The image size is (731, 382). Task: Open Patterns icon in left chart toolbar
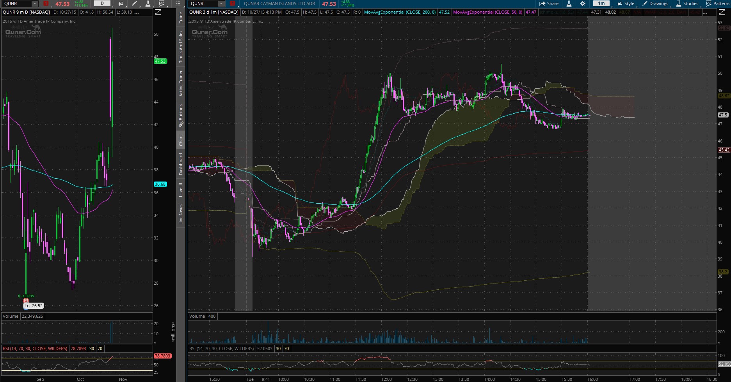coord(161,4)
